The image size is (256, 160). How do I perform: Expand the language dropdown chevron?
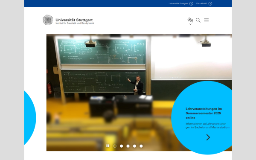point(190,24)
